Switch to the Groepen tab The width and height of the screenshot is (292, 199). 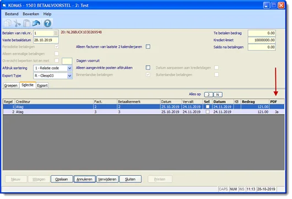11,85
